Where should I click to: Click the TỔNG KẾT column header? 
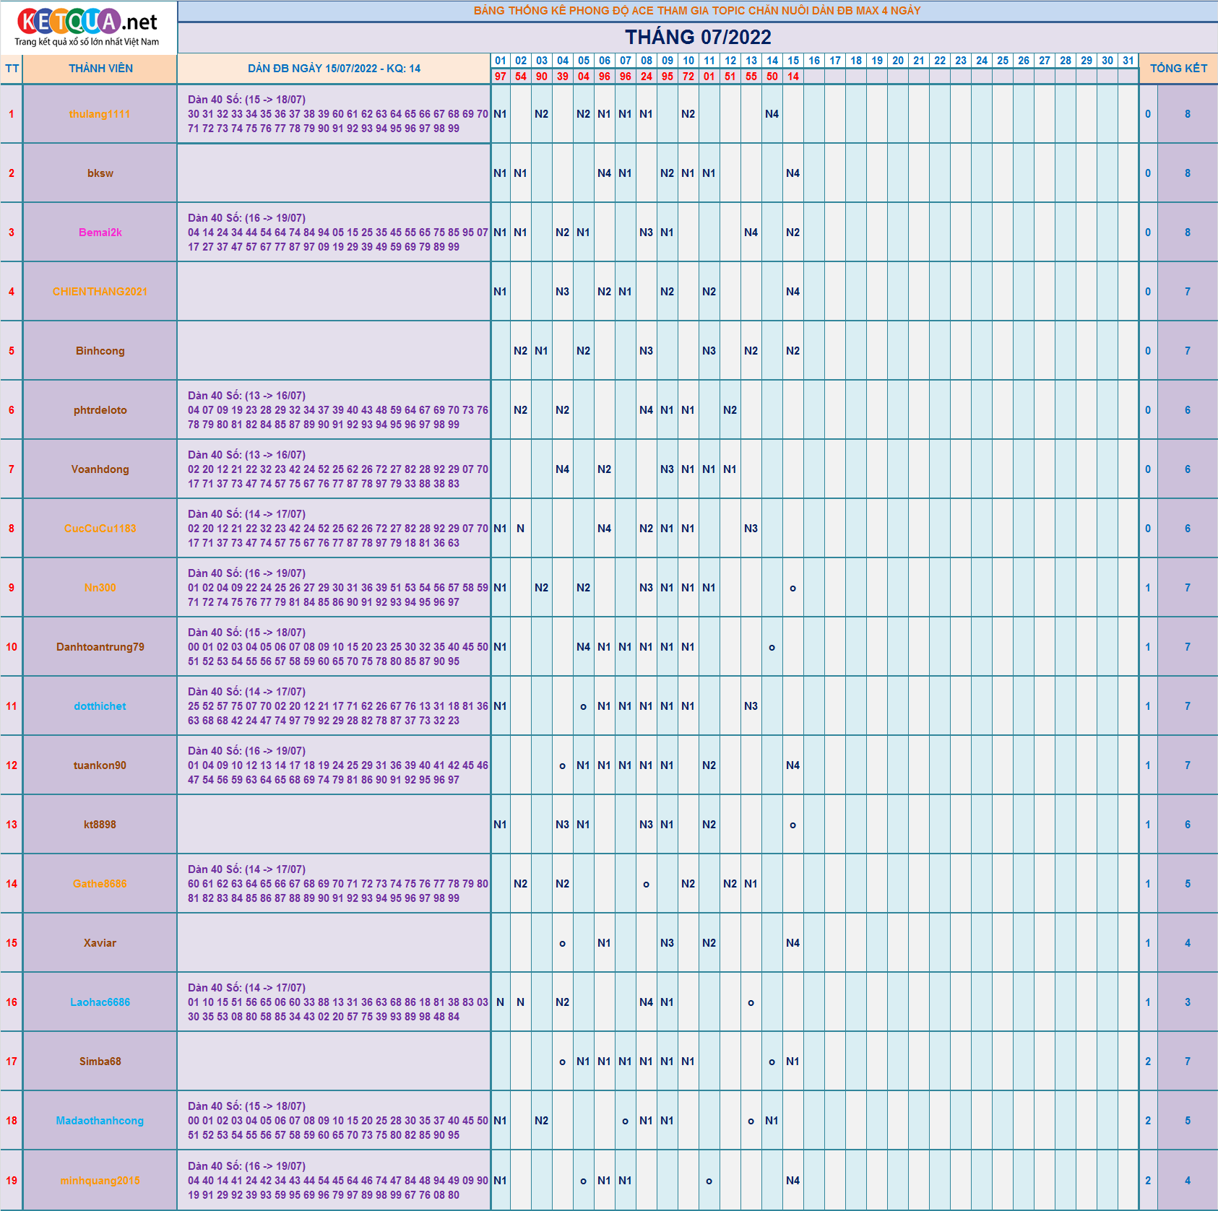(x=1178, y=69)
